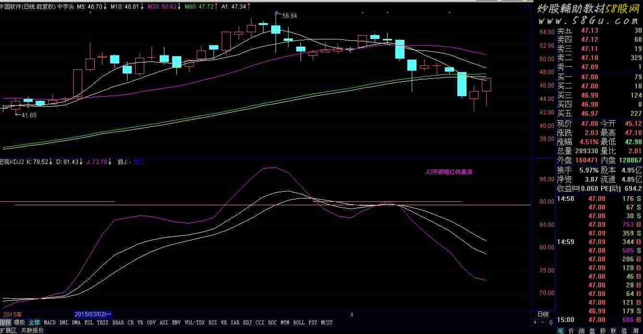
Task: Show the CCI indicator
Action: click(260, 322)
